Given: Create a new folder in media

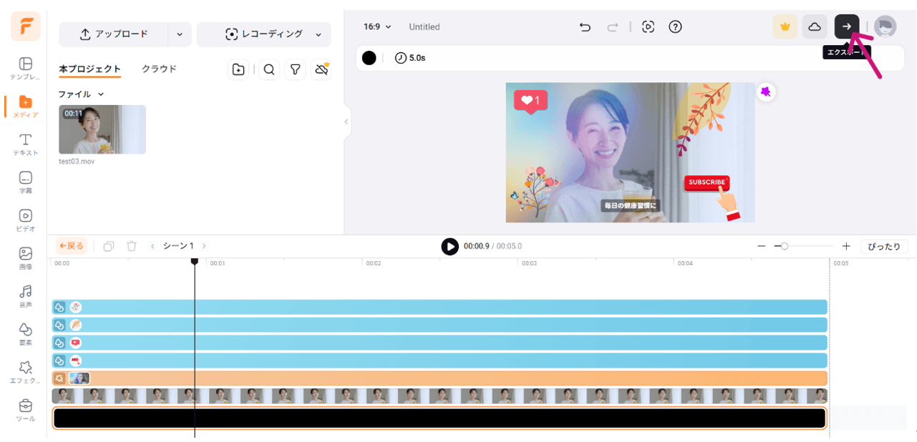Looking at the screenshot, I should [238, 69].
